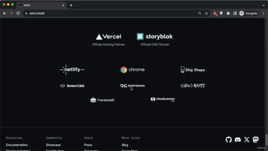Click the Official CMS Partner caption
This screenshot has width=268, height=151.
(155, 44)
